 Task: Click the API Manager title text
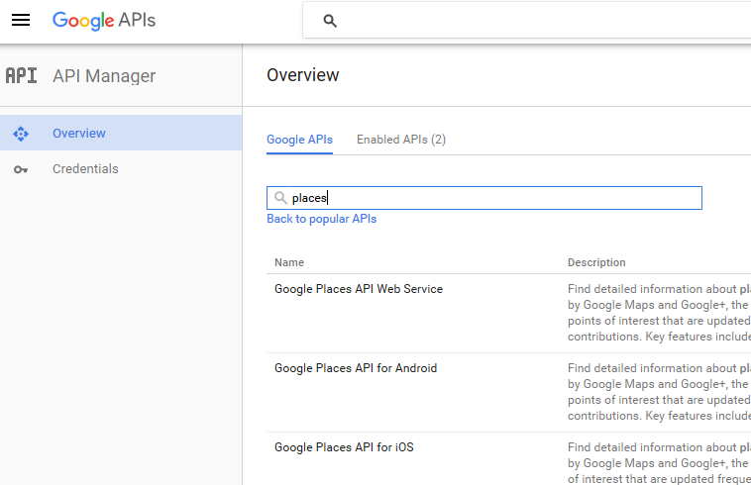104,76
